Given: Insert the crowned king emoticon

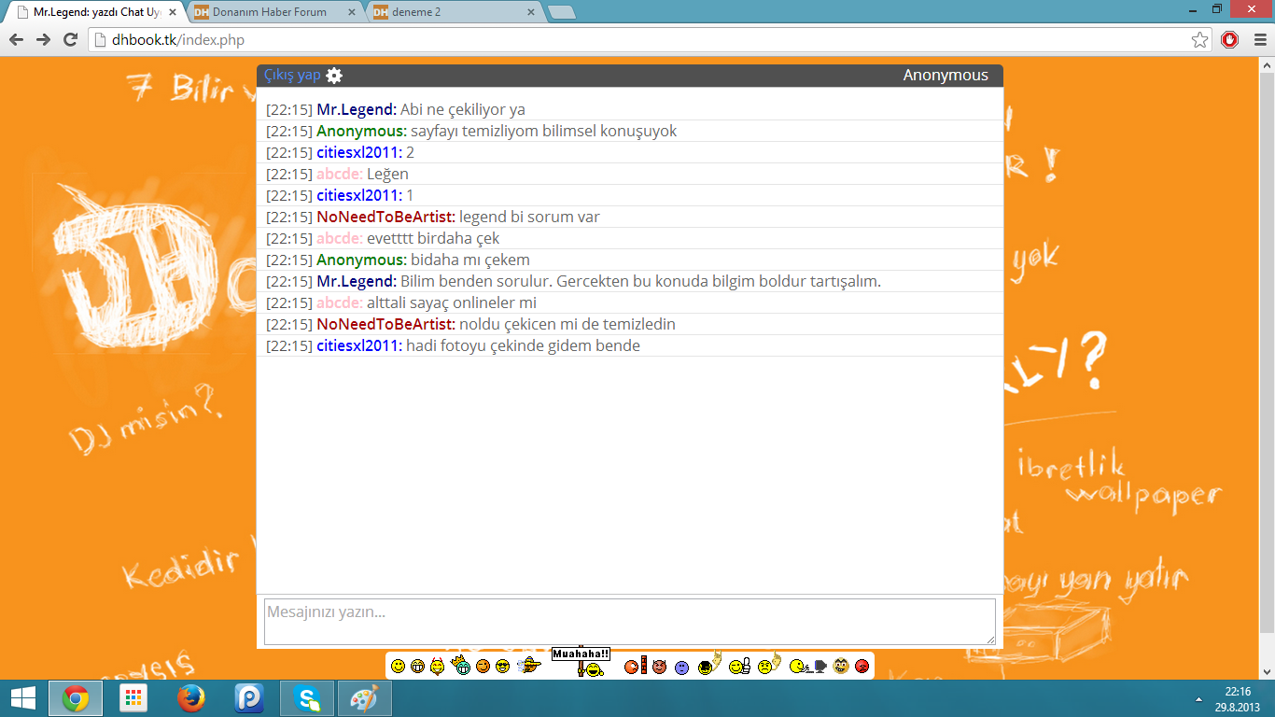Looking at the screenshot, I should [460, 665].
